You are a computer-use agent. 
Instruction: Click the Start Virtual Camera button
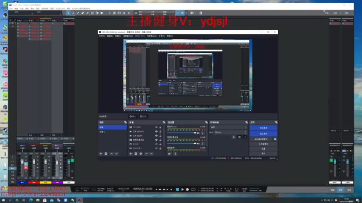point(261,139)
